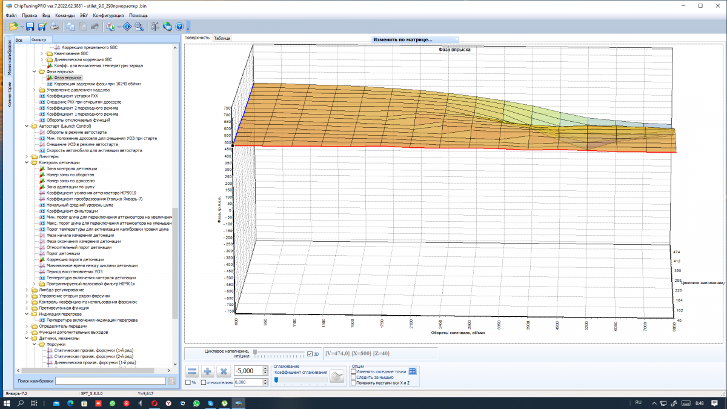Screen dimensions: 727x409
Task: Expand the 'Лямбда-регулирование' tree folder
Action: pyautogui.click(x=27, y=290)
